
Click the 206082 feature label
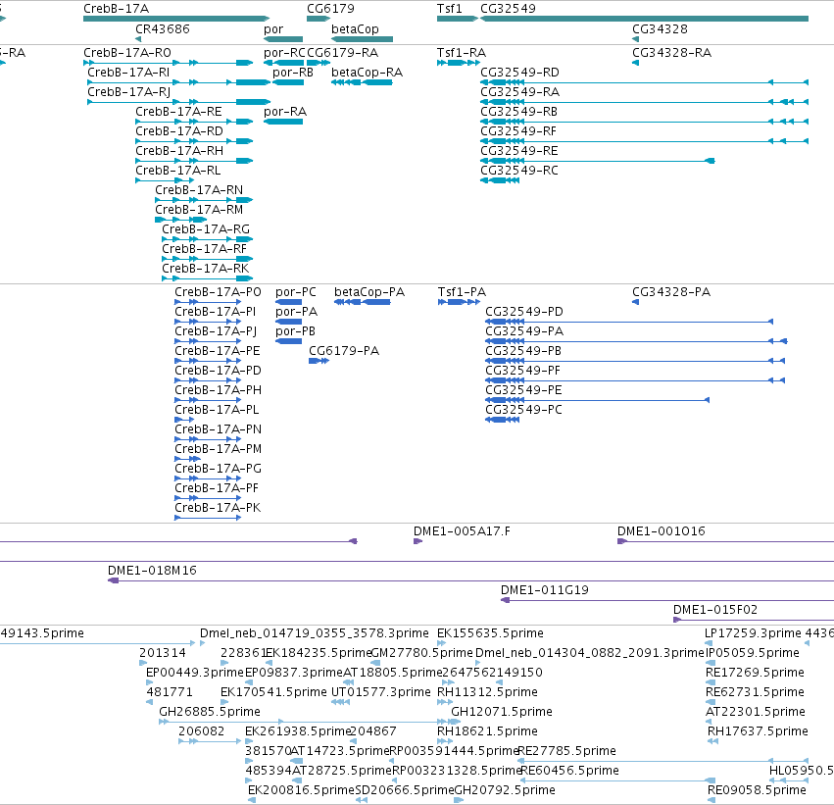coord(202,731)
